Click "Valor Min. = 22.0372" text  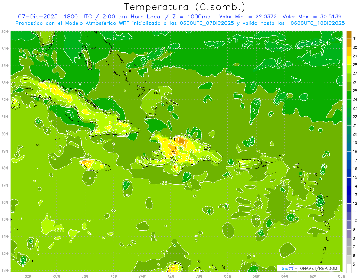pyautogui.click(x=248, y=17)
